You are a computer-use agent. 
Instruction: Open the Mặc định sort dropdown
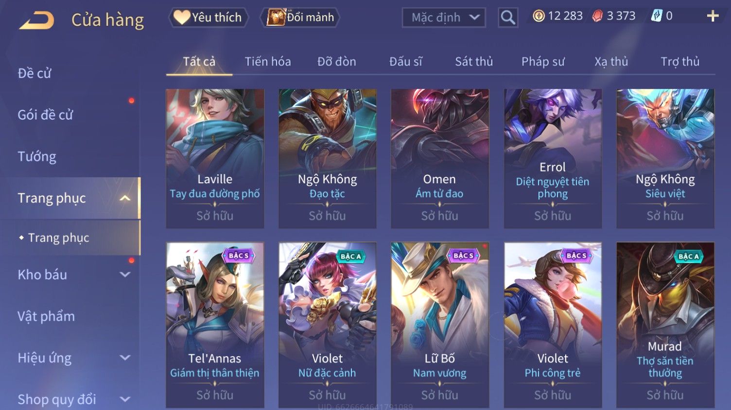(444, 17)
